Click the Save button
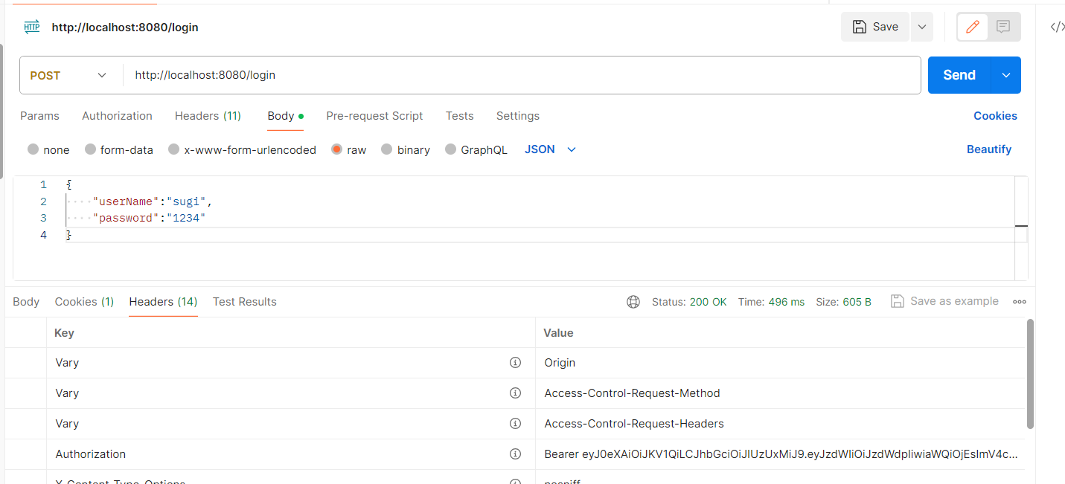Viewport: 1065px width, 484px height. pyautogui.click(x=875, y=27)
